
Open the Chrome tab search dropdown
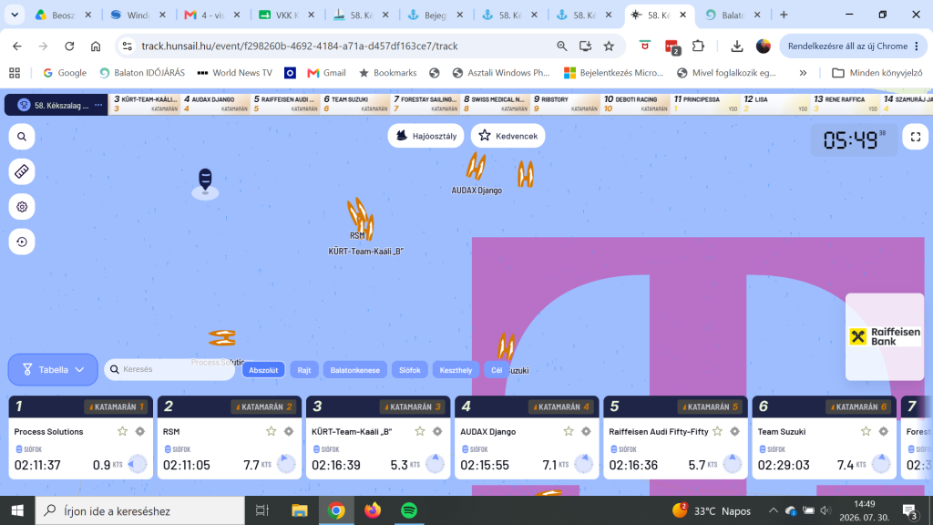tap(15, 15)
